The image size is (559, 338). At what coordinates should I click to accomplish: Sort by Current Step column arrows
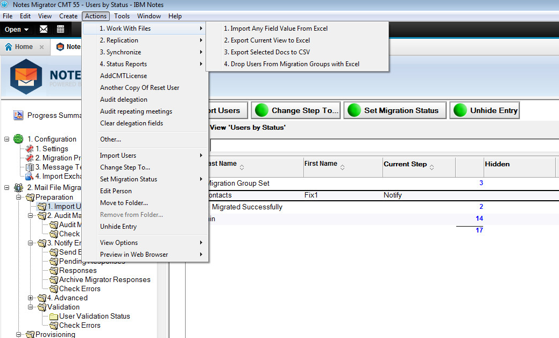tap(431, 167)
